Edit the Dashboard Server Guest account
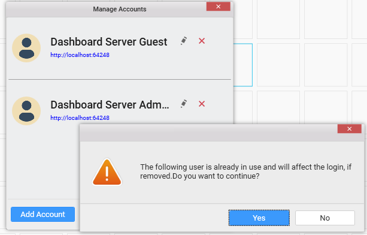 pyautogui.click(x=184, y=41)
